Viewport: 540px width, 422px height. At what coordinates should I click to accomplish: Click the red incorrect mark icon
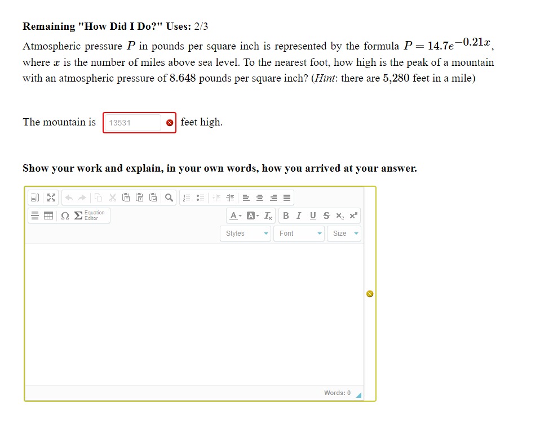[170, 123]
